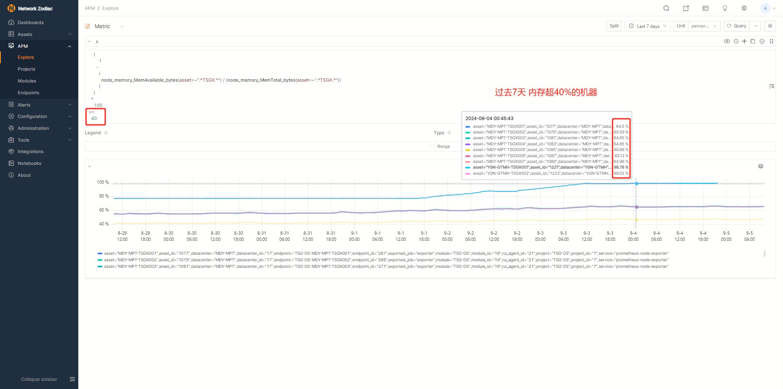
Task: Open the Last 7 days time dropdown
Action: tap(648, 26)
